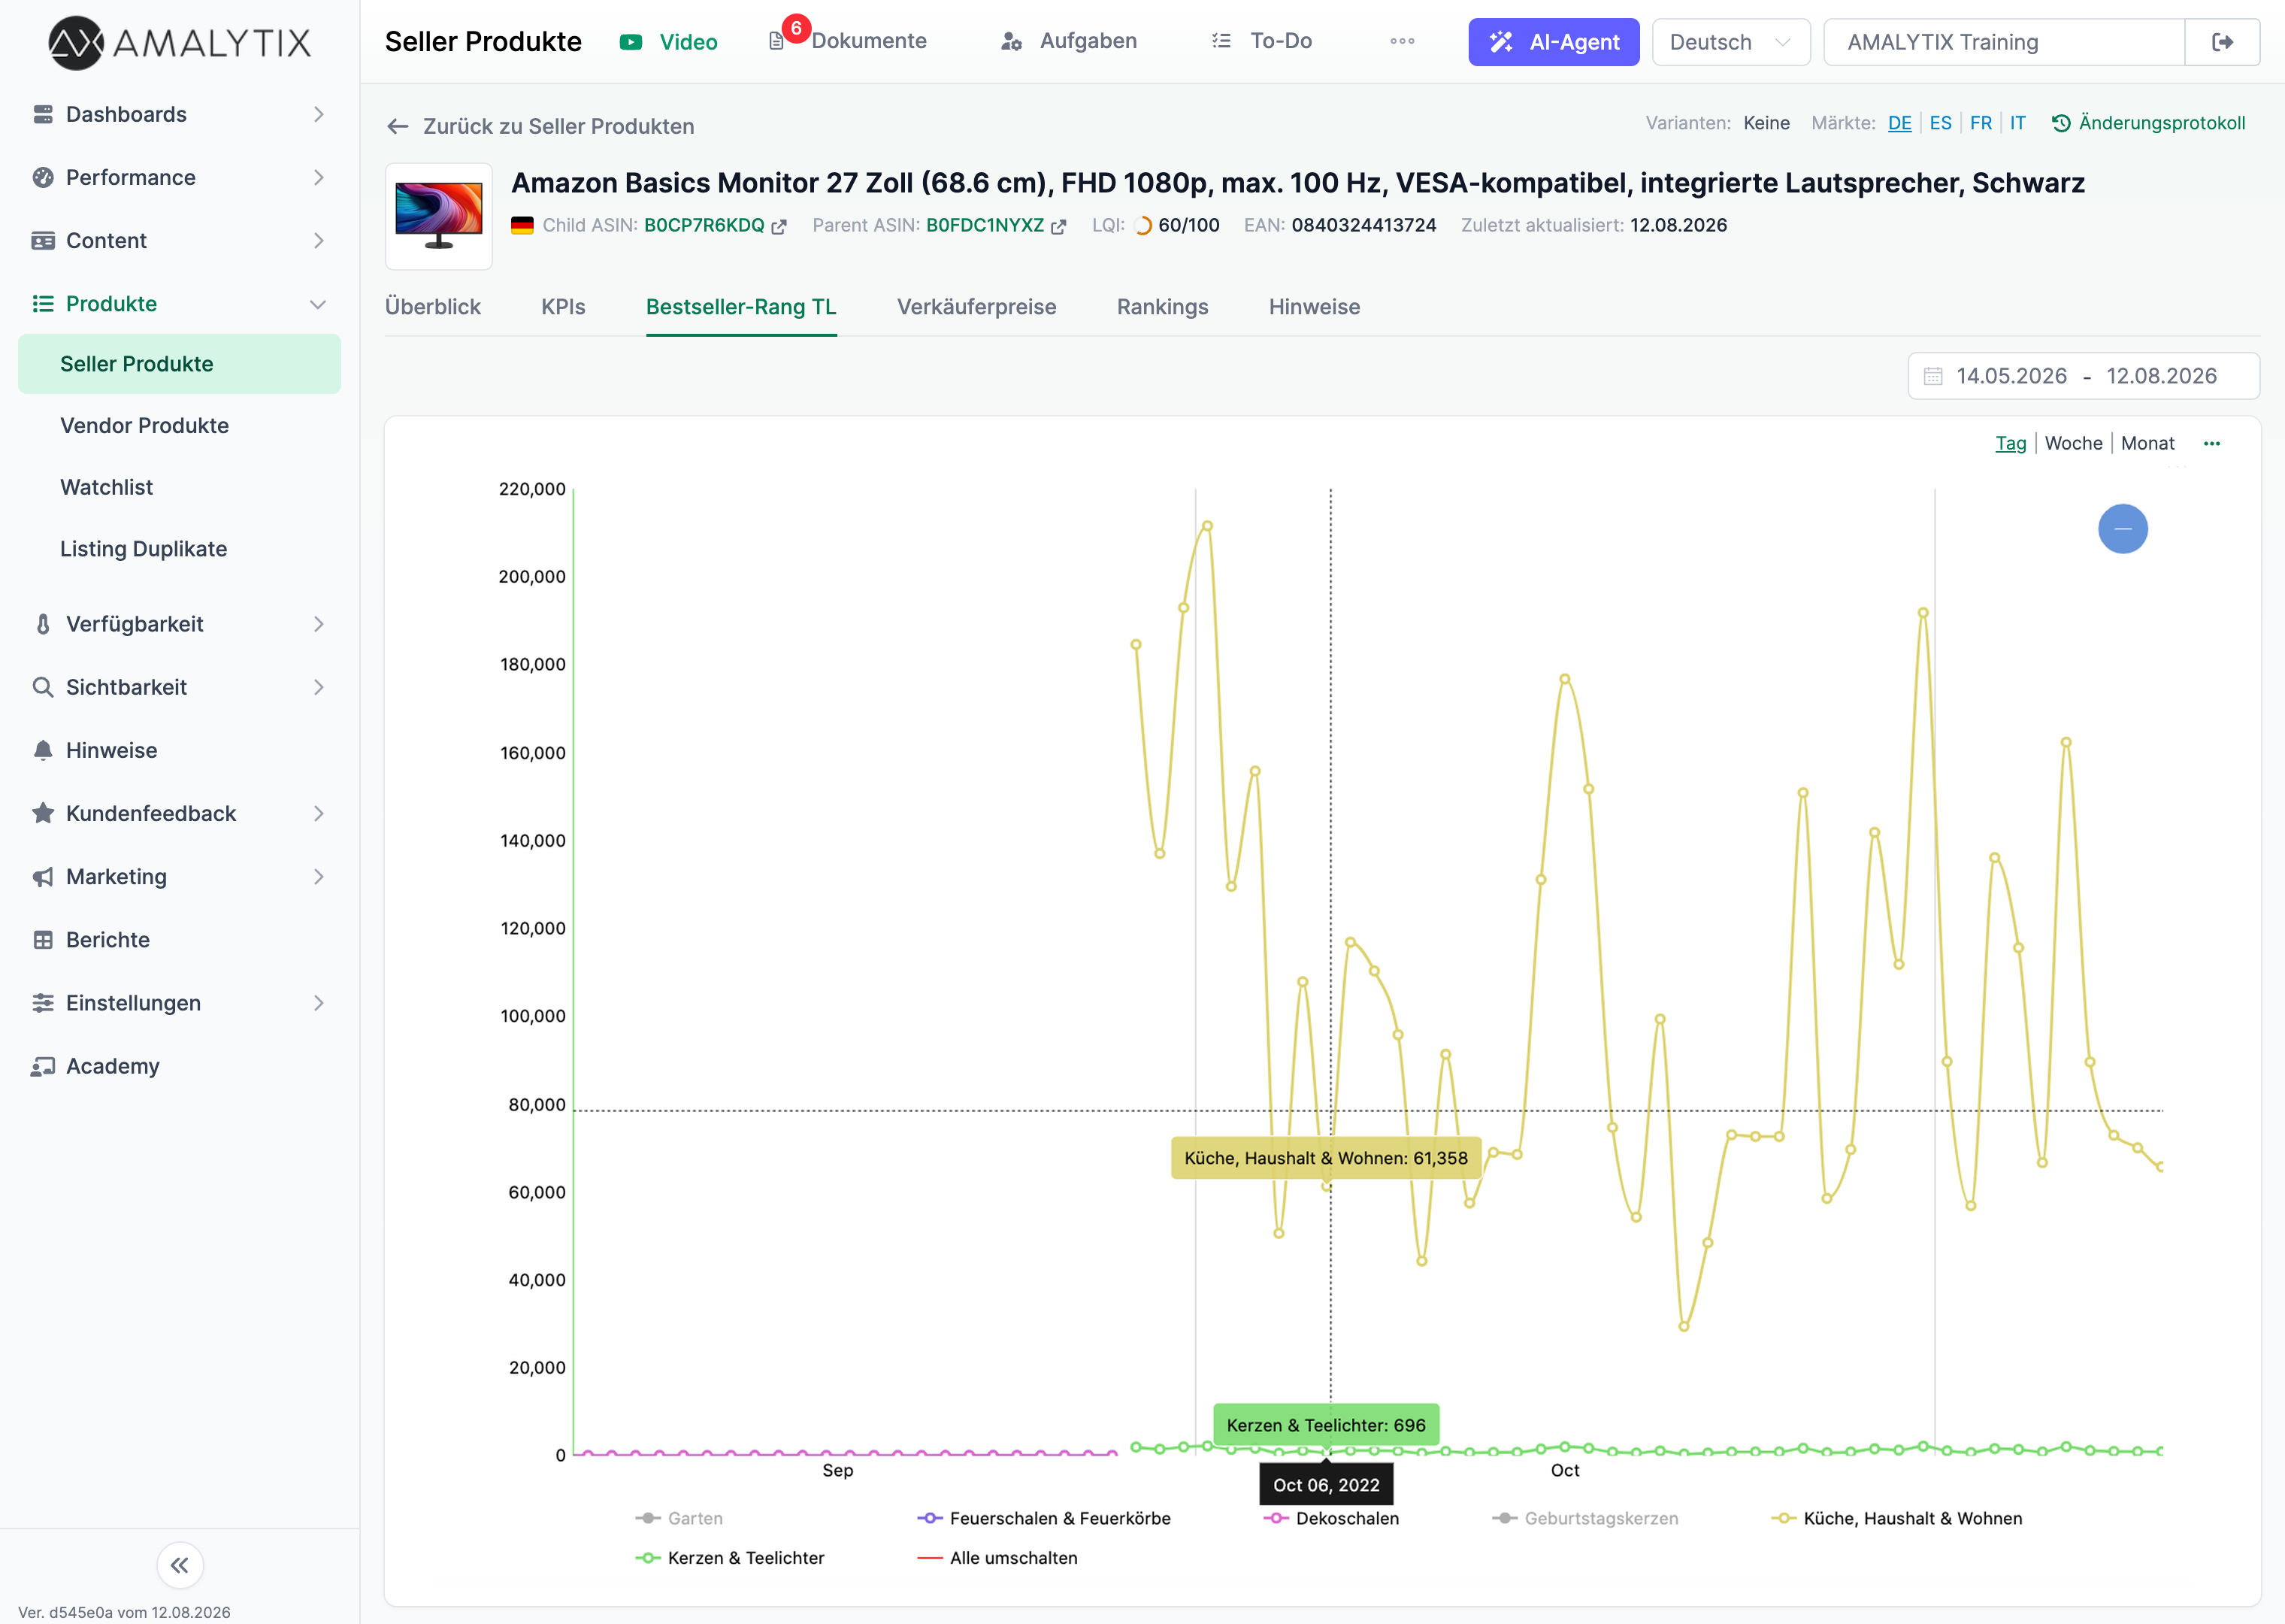Switch to Rankings tab

[x=1163, y=307]
